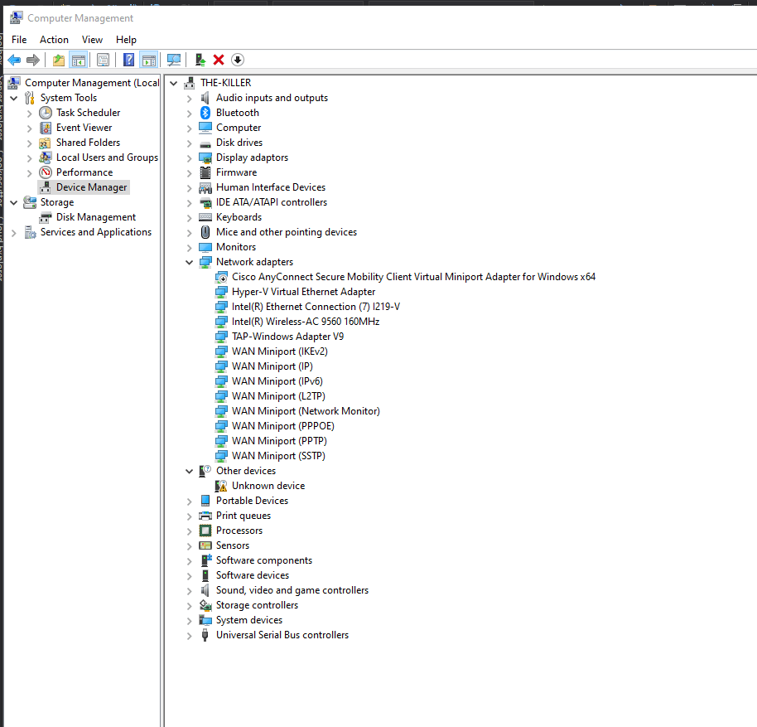Click the Up one level folder icon

click(59, 60)
